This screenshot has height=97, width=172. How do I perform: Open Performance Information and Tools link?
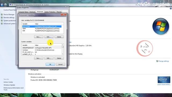tap(13, 89)
